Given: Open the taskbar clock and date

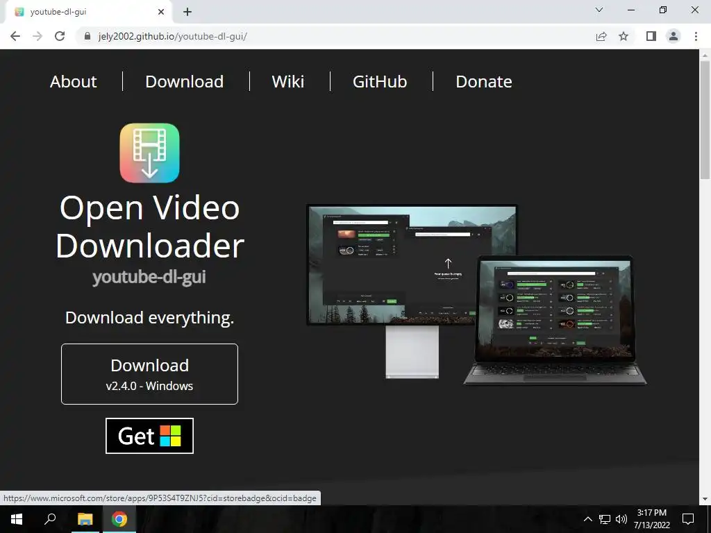Looking at the screenshot, I should pos(652,519).
